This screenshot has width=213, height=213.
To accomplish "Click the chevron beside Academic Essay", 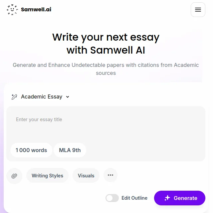I will (68, 97).
